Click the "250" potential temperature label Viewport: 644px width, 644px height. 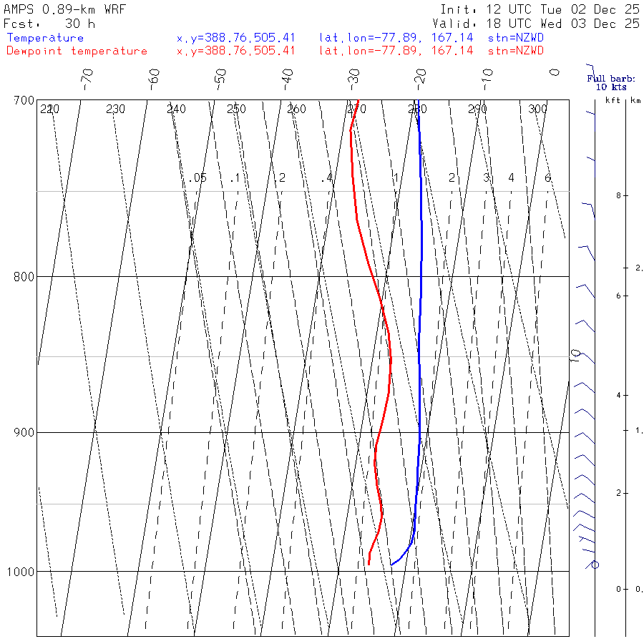coord(236,109)
